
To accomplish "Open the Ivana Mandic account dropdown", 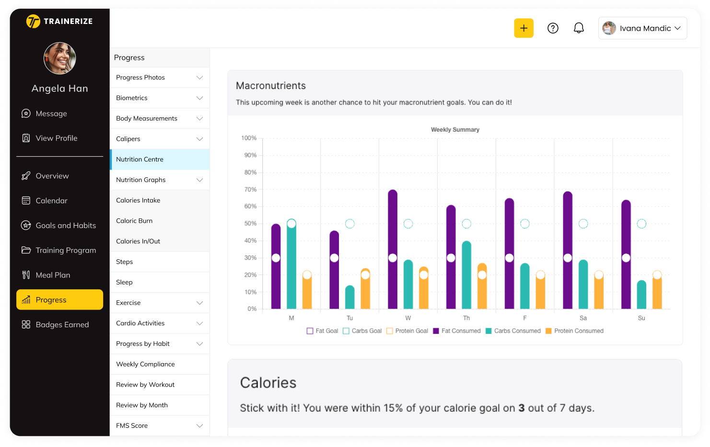I will click(642, 28).
